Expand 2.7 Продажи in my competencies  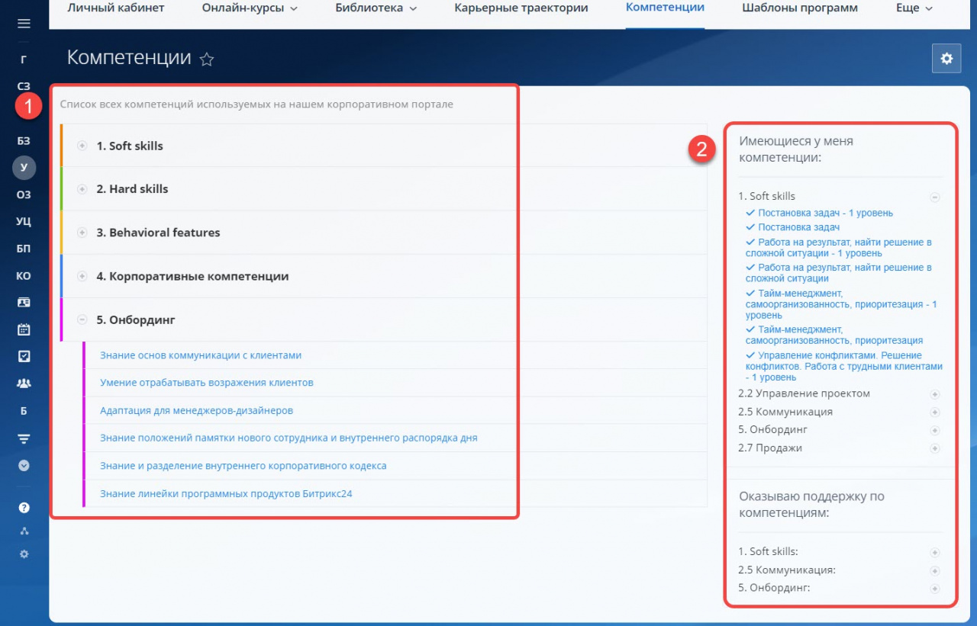(x=935, y=449)
